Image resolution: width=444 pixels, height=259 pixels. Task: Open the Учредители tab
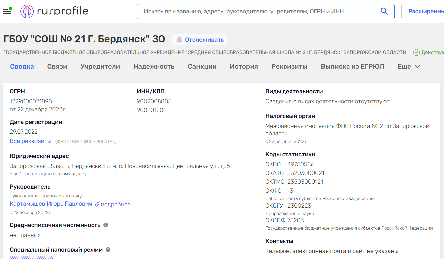100,67
